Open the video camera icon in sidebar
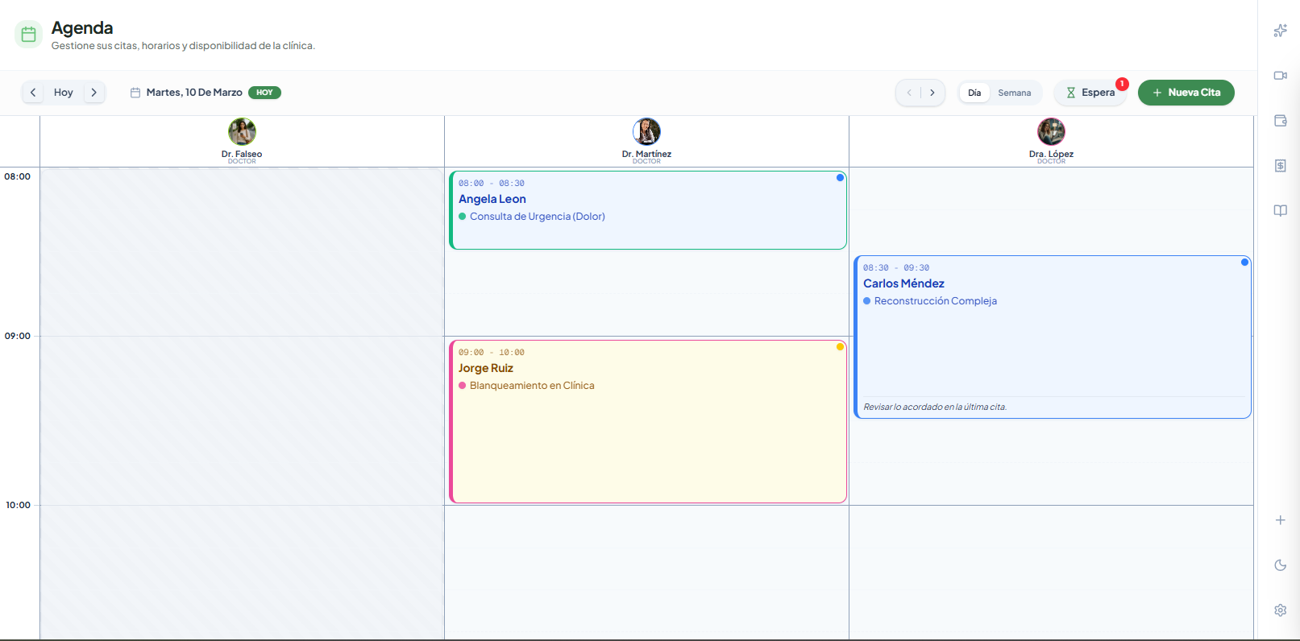The image size is (1300, 641). [x=1280, y=76]
